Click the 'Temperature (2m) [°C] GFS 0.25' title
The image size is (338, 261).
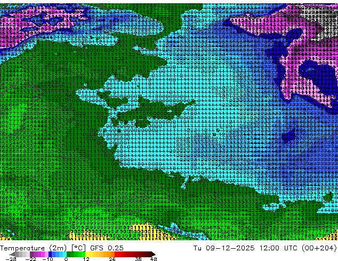(62, 248)
